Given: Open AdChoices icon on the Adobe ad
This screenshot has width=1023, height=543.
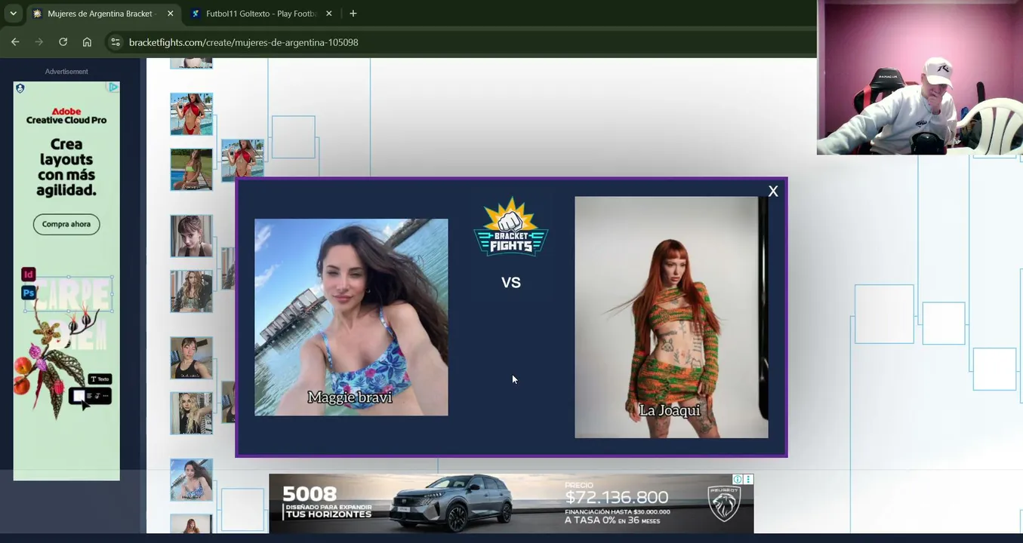Looking at the screenshot, I should click(x=113, y=87).
